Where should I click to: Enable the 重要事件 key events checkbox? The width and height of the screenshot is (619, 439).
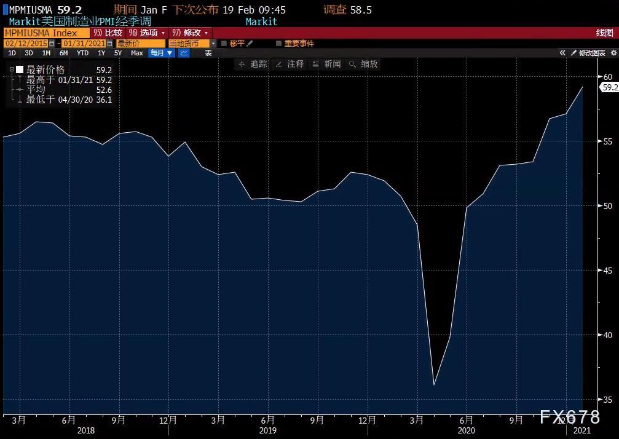pos(278,44)
